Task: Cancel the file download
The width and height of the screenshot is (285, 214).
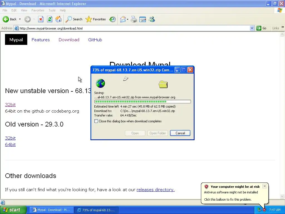Action: [x=180, y=133]
